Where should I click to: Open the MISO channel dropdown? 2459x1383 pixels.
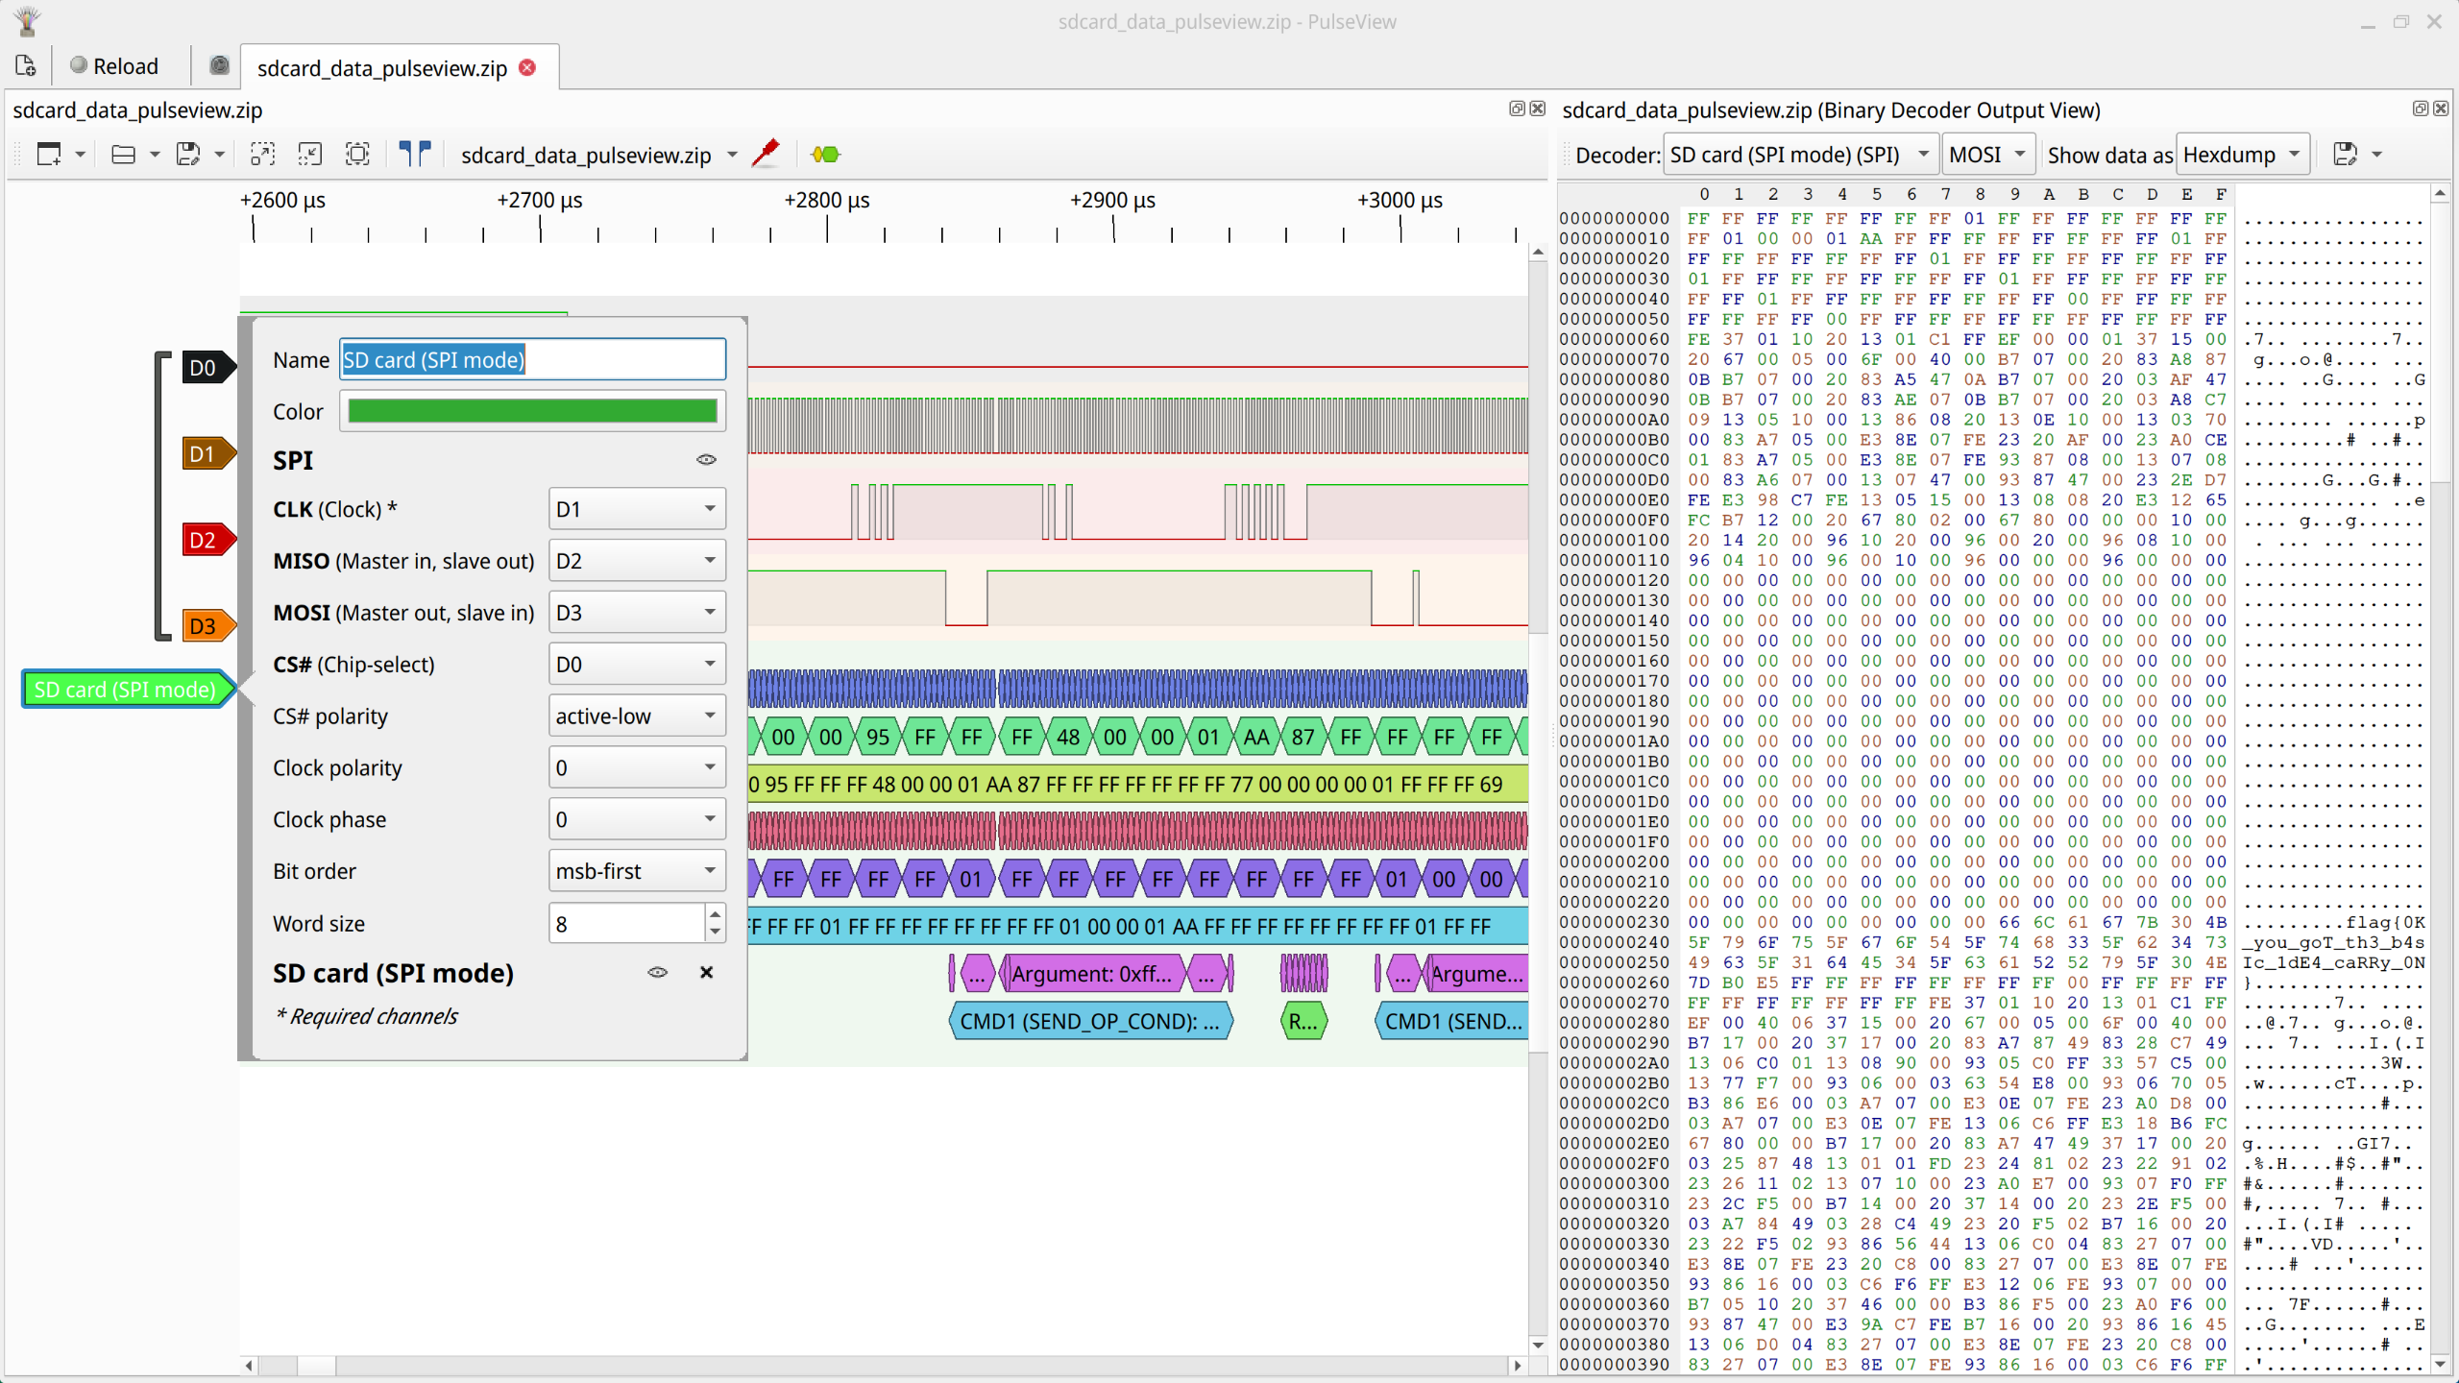[637, 561]
